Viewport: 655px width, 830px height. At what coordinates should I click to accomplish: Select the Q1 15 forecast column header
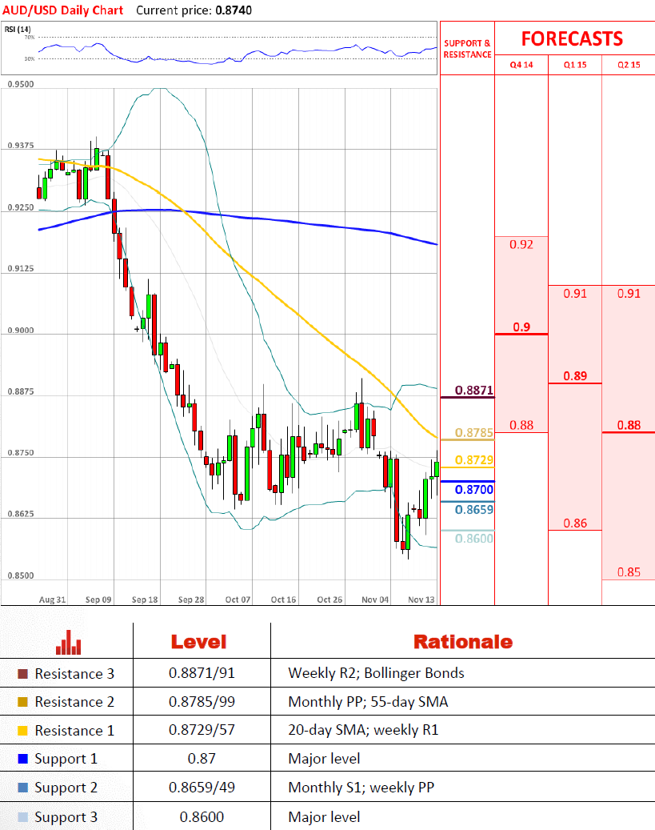click(x=575, y=65)
